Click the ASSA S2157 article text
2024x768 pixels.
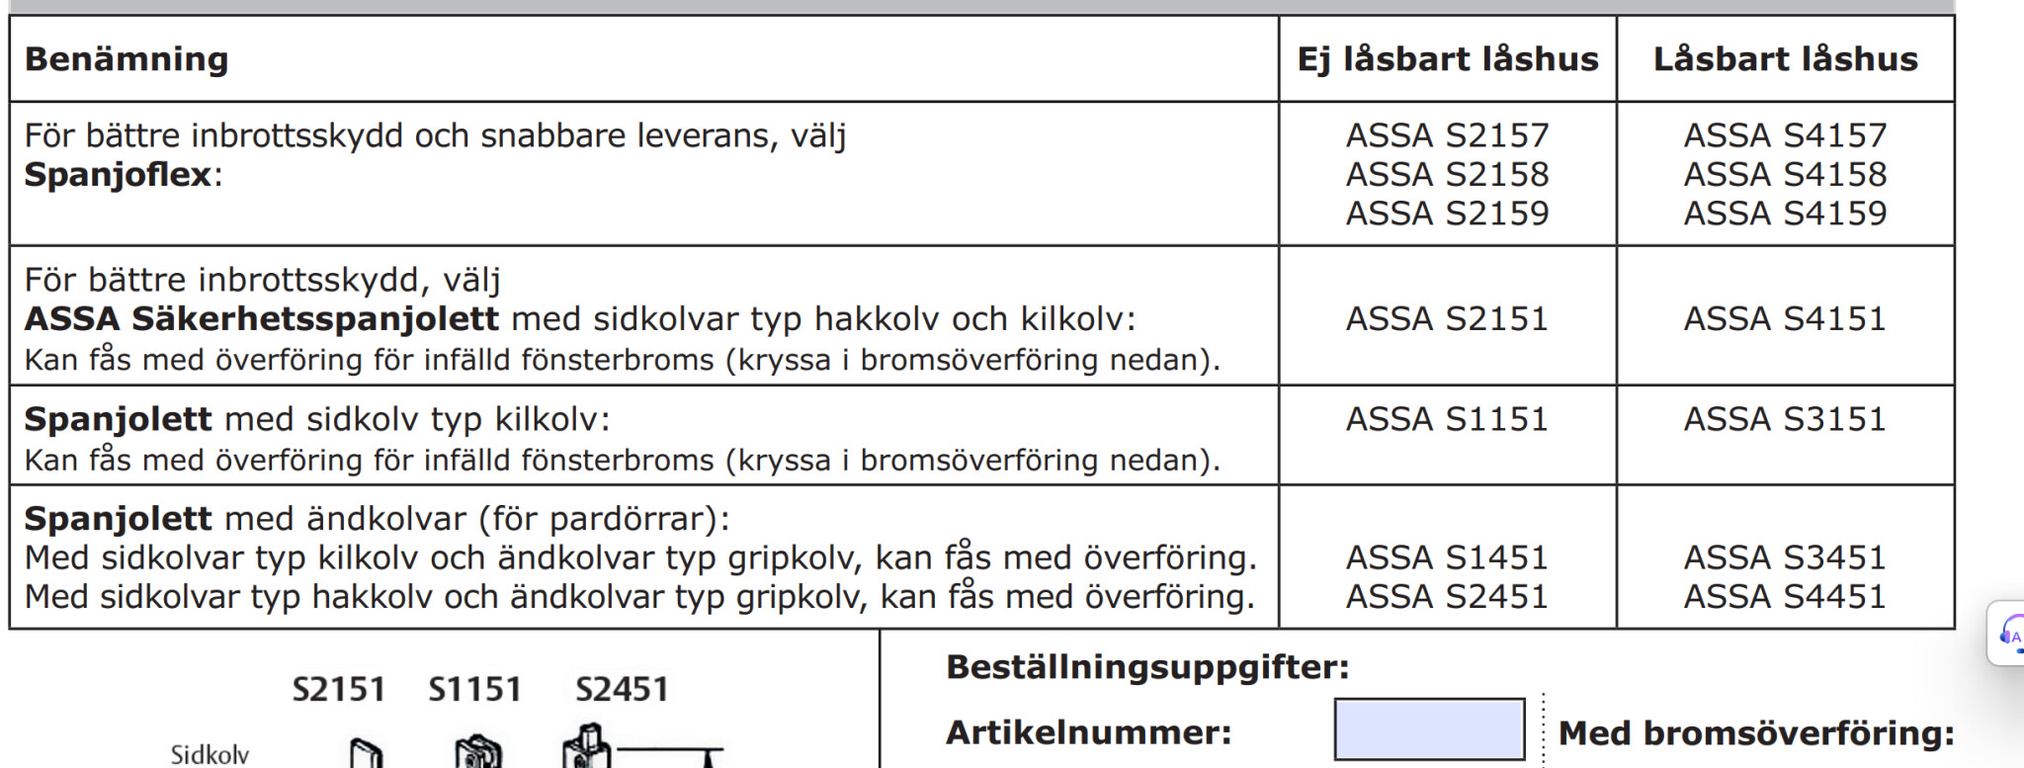(x=1447, y=135)
